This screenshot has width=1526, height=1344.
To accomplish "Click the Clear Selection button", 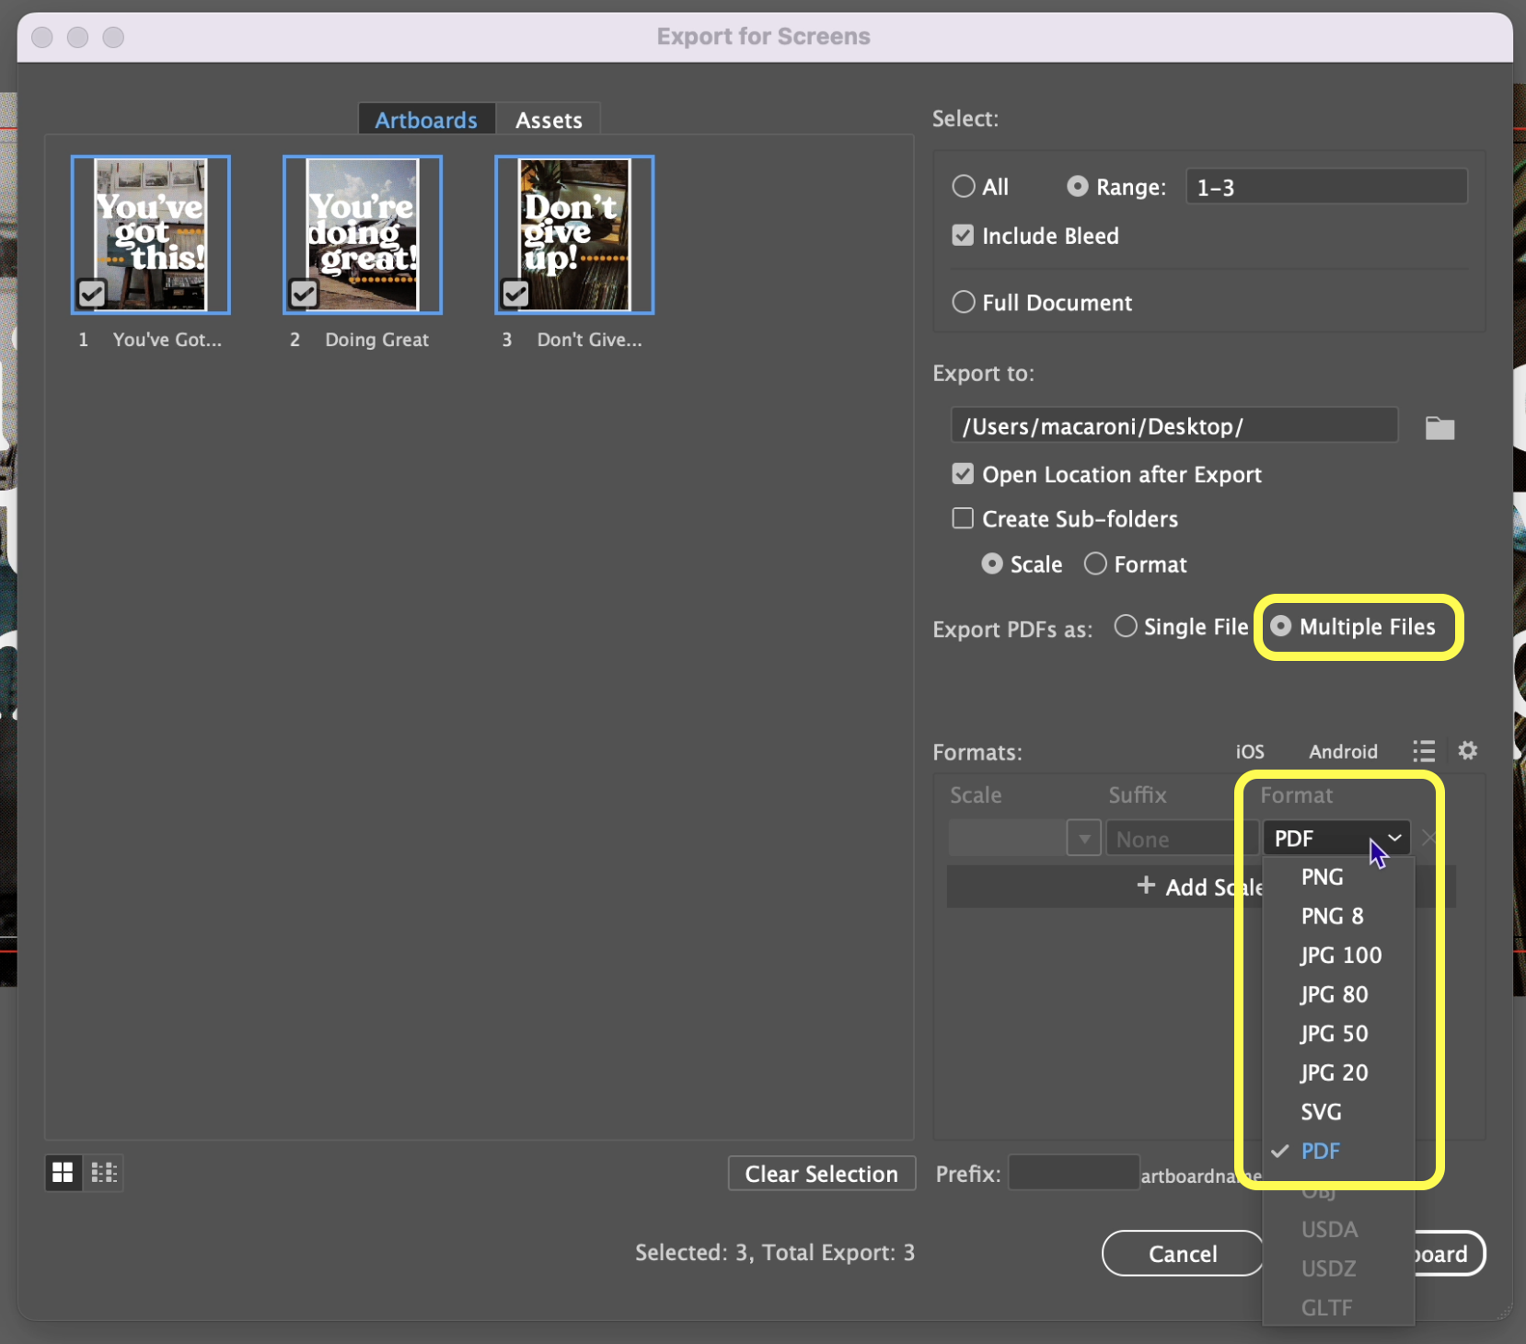I will tap(821, 1174).
